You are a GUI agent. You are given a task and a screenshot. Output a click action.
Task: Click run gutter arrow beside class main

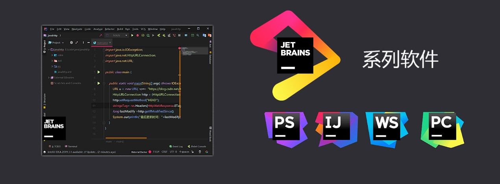tap(99, 72)
